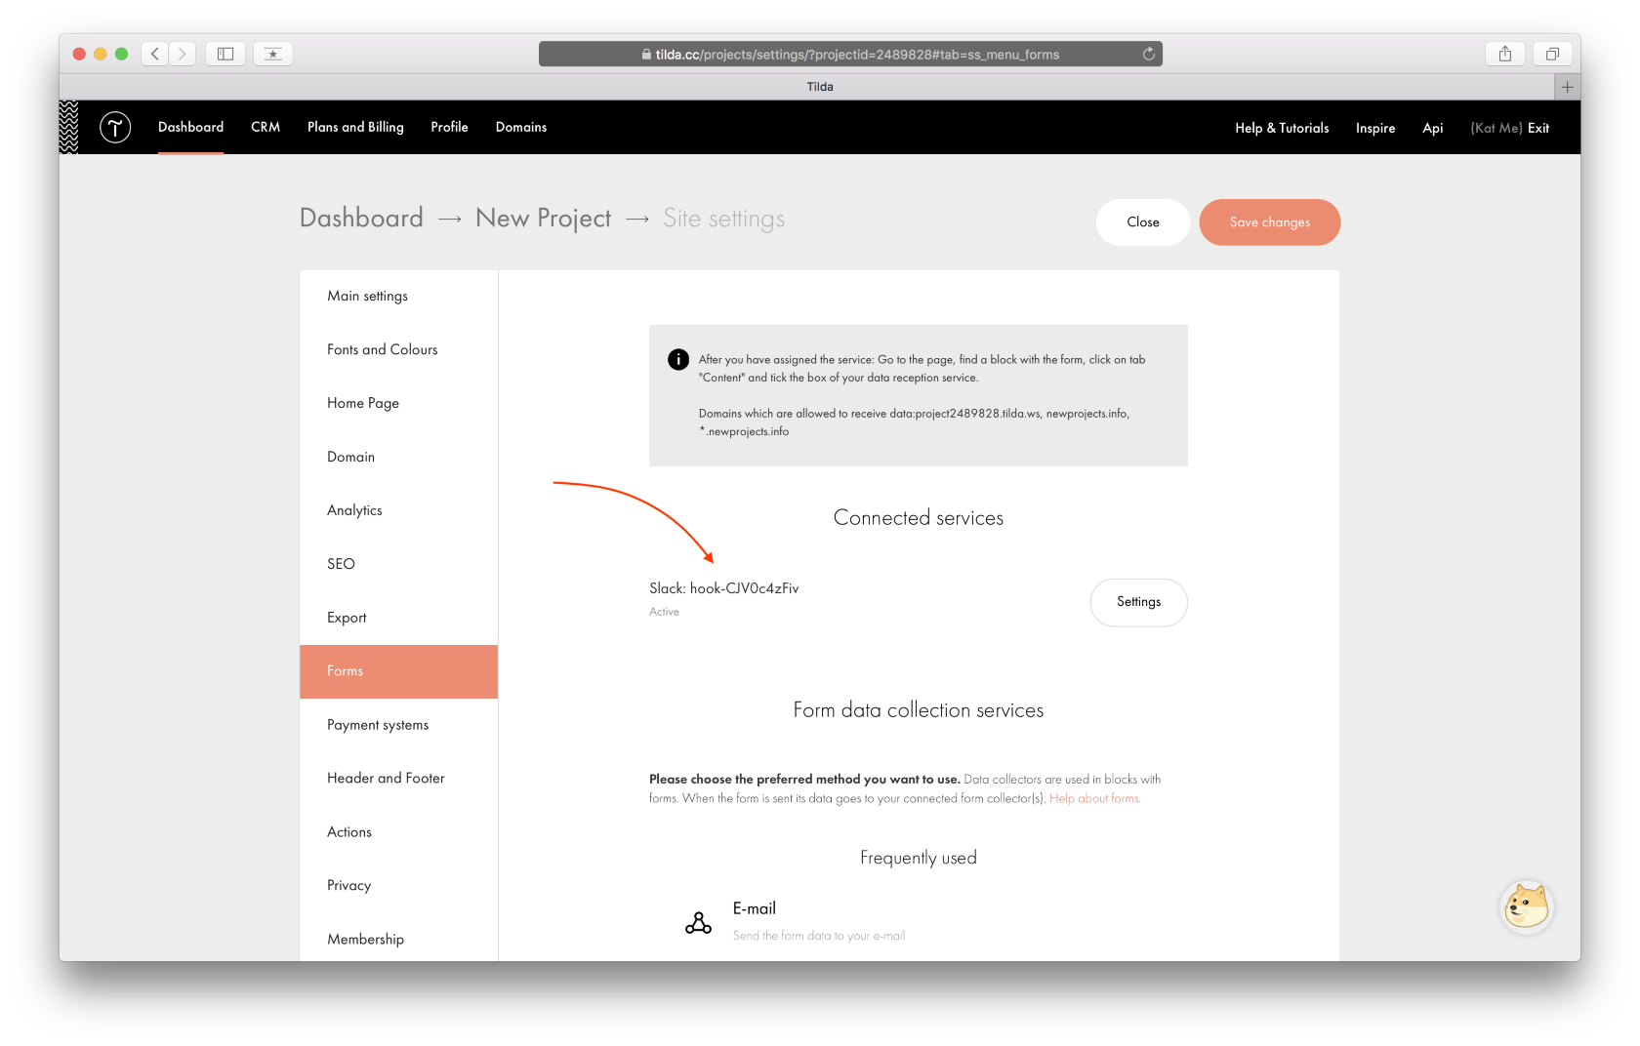This screenshot has height=1046, width=1640.
Task: Open the tab overview icon
Action: point(1551,54)
